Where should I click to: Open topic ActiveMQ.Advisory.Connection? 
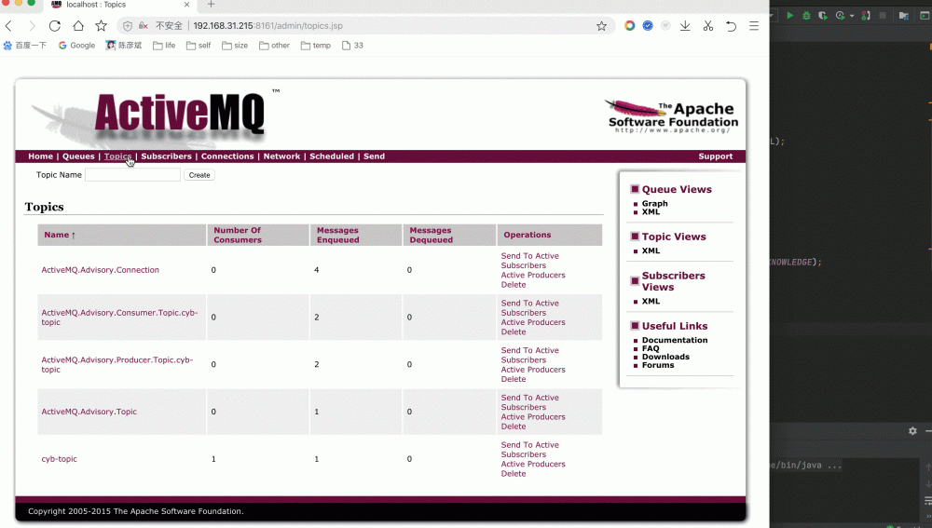pos(101,270)
